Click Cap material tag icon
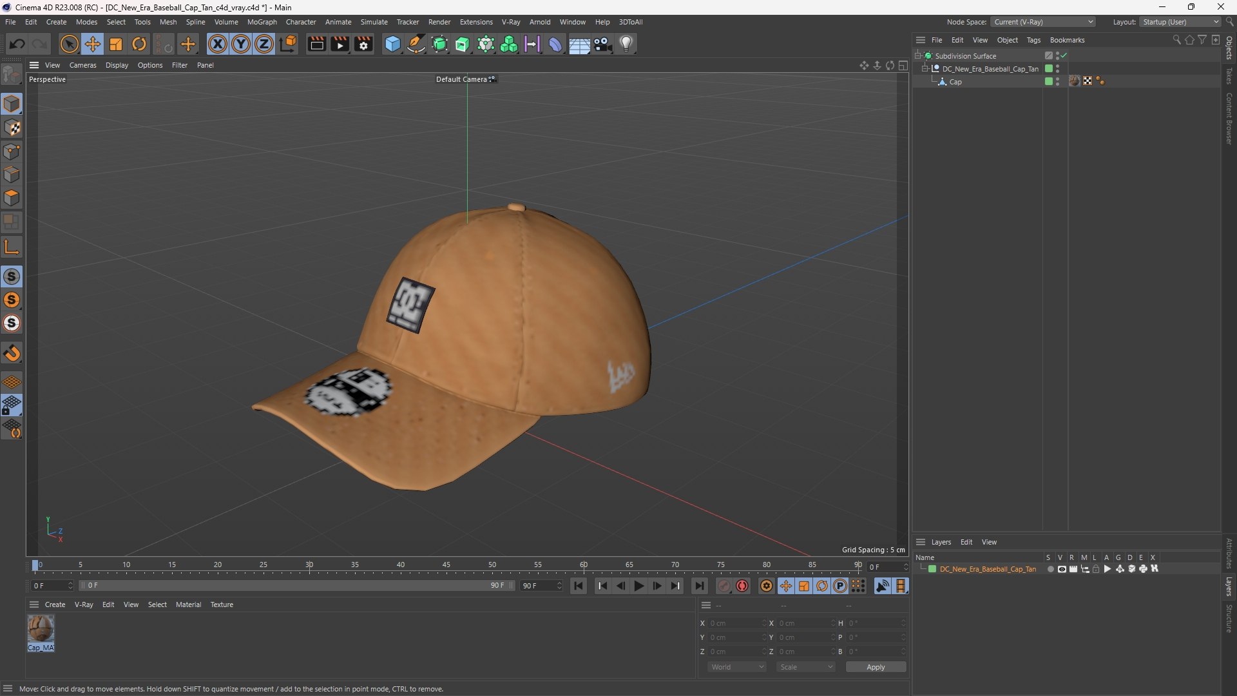 (1075, 81)
